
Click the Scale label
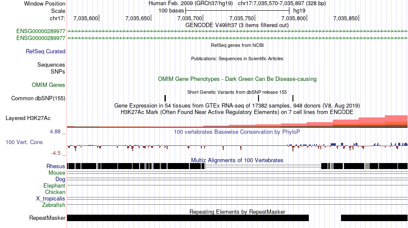pyautogui.click(x=58, y=11)
